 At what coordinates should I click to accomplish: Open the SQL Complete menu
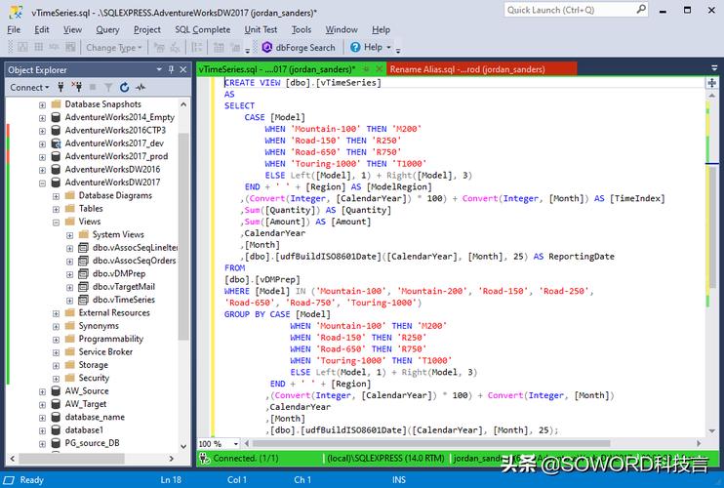point(203,29)
